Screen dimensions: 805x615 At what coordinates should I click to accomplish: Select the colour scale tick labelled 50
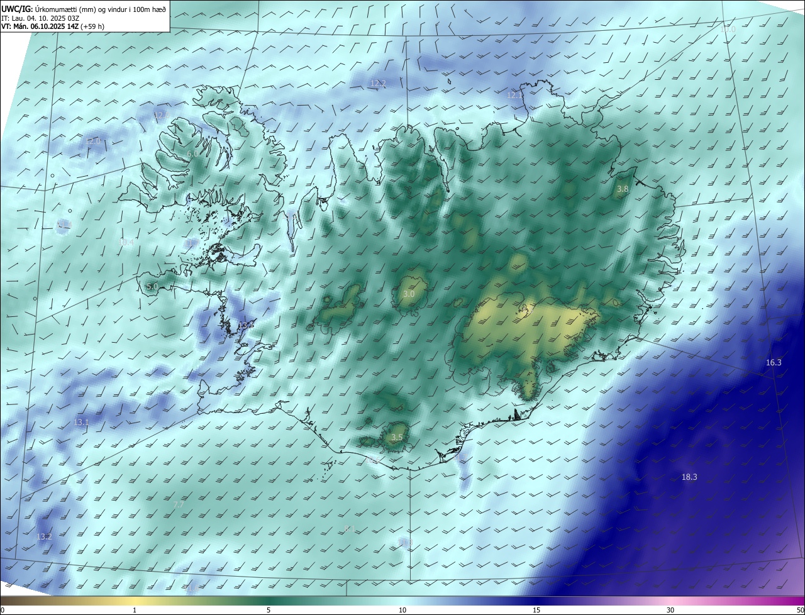pos(800,610)
